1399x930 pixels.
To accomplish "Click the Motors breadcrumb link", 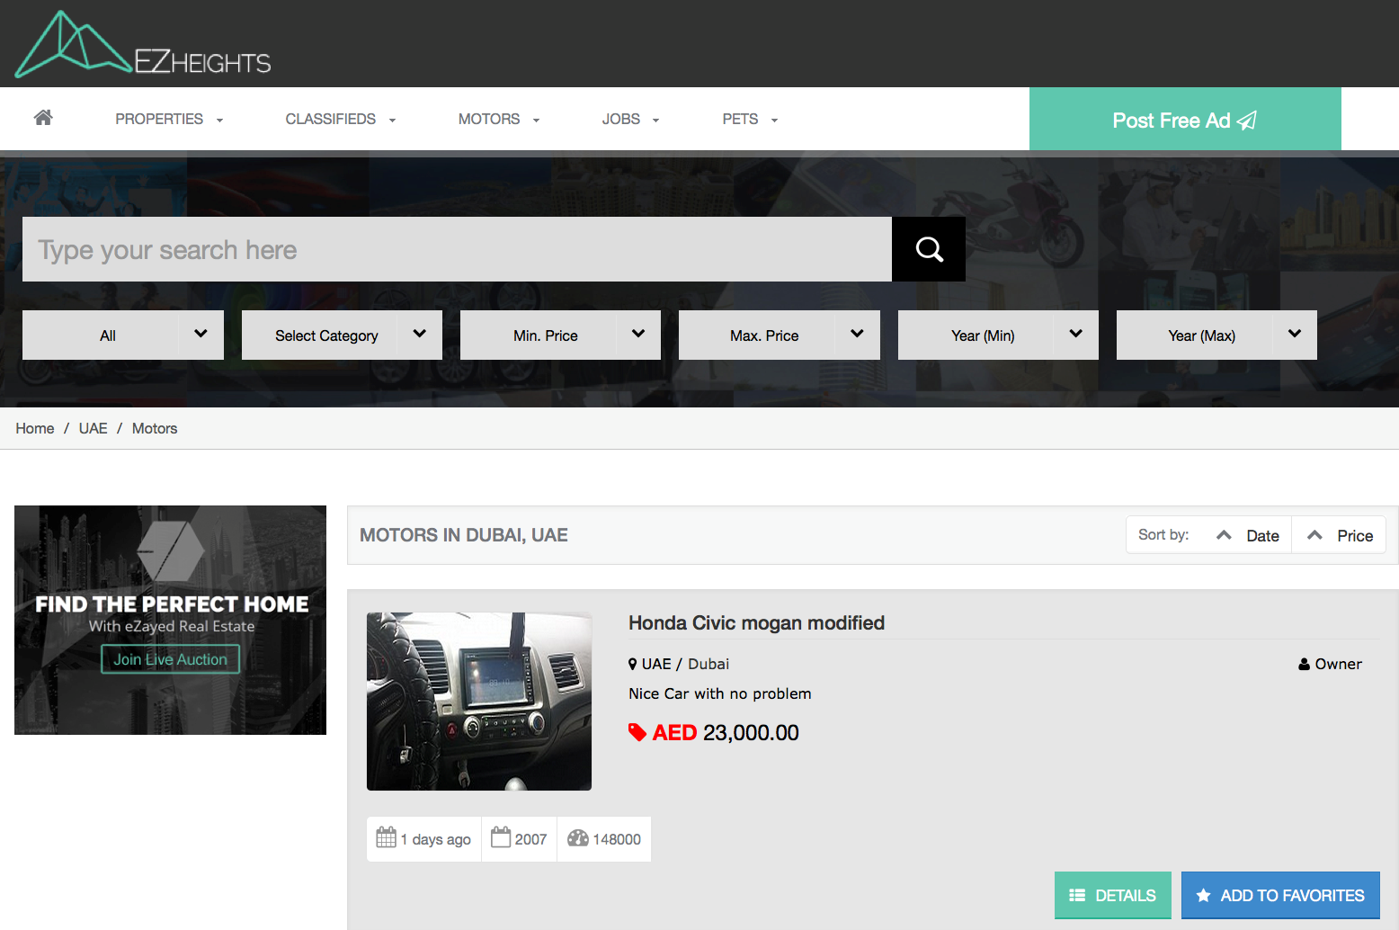I will pyautogui.click(x=155, y=428).
